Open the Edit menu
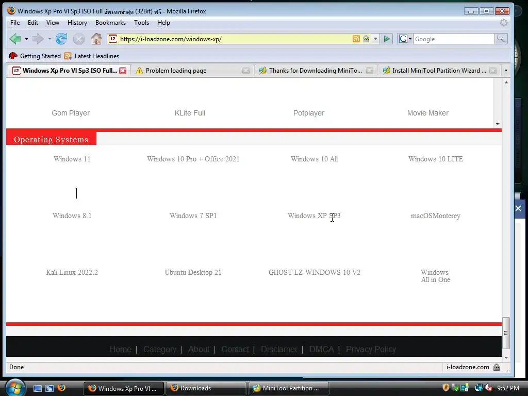The height and width of the screenshot is (396, 528). pyautogui.click(x=32, y=23)
